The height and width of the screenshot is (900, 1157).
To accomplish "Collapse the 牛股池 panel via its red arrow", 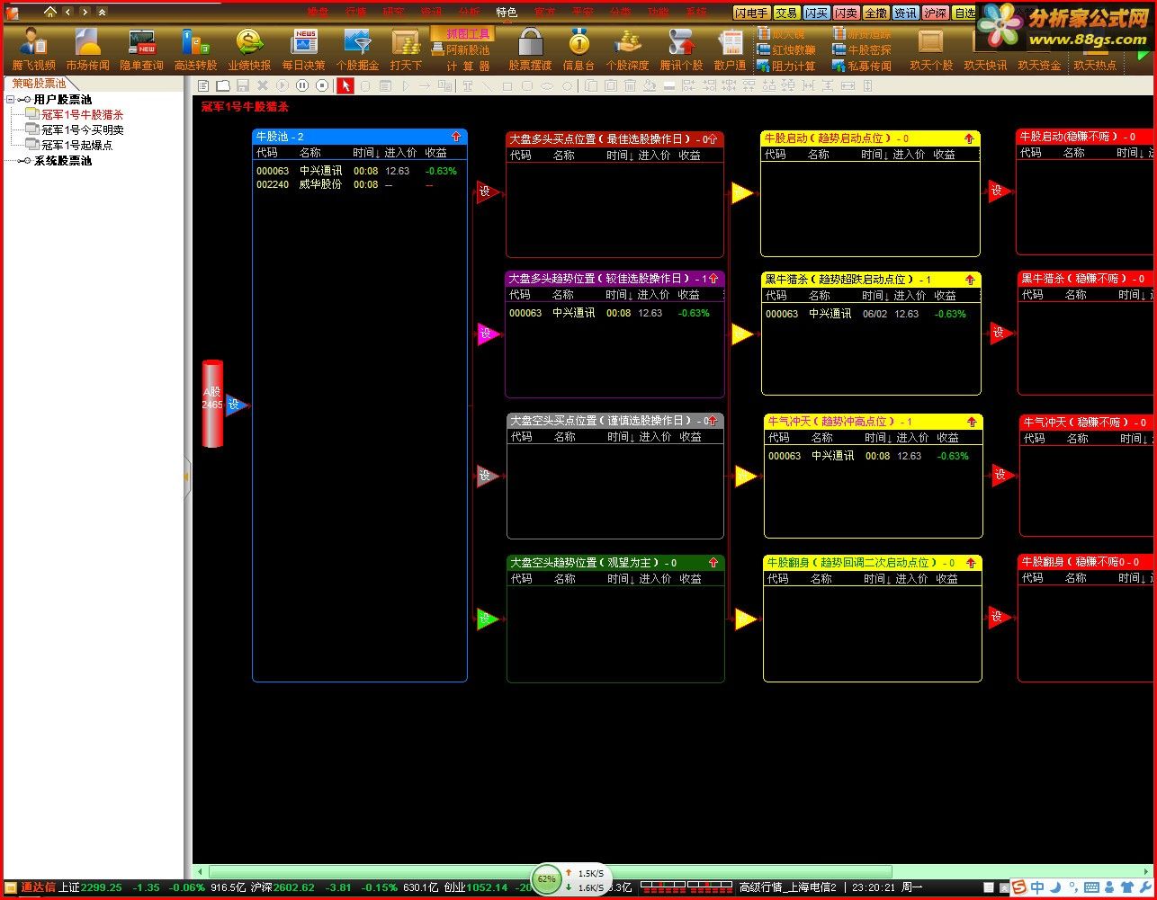I will [456, 137].
